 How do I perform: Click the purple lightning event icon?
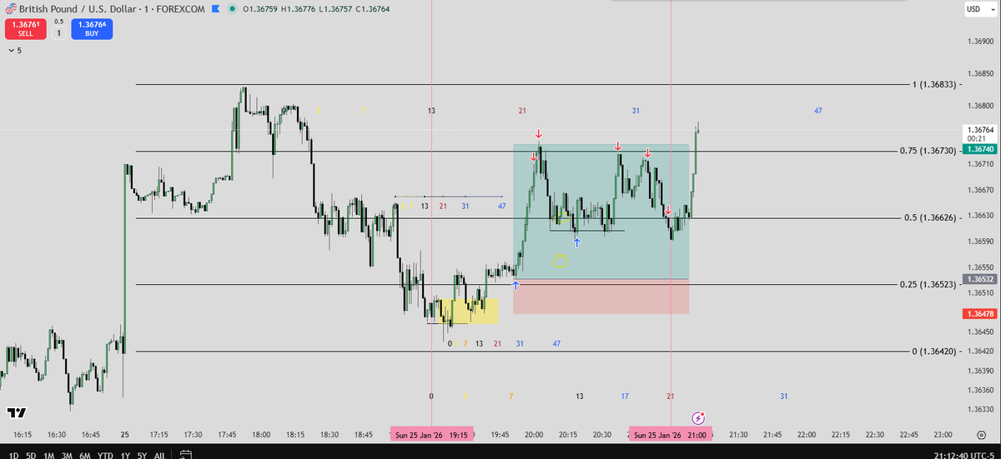(x=700, y=417)
